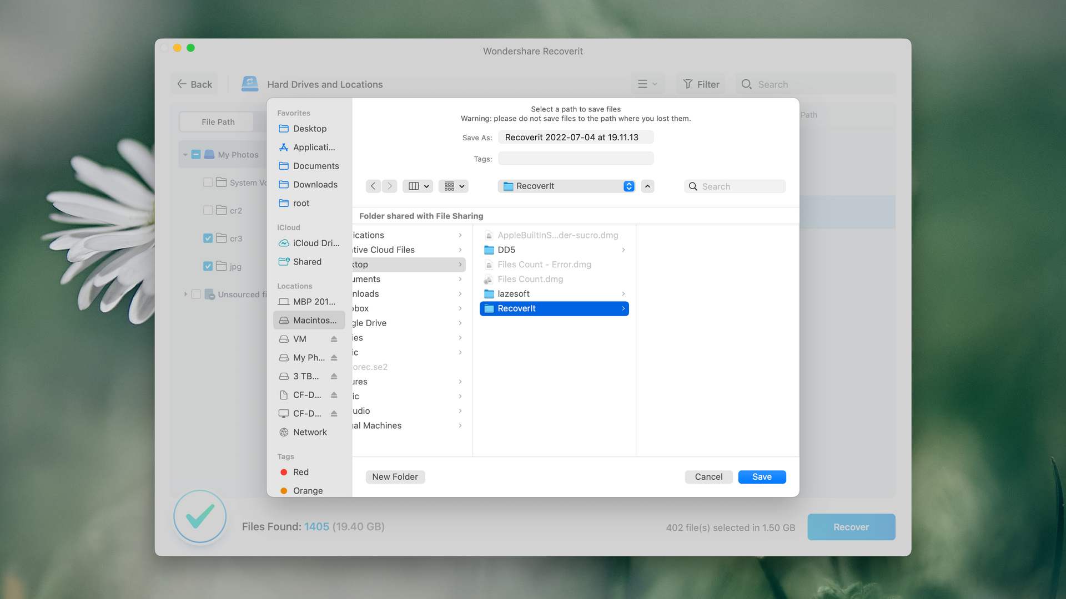The height and width of the screenshot is (599, 1066).
Task: Uncheck the cr3 folder checkbox
Action: click(208, 238)
